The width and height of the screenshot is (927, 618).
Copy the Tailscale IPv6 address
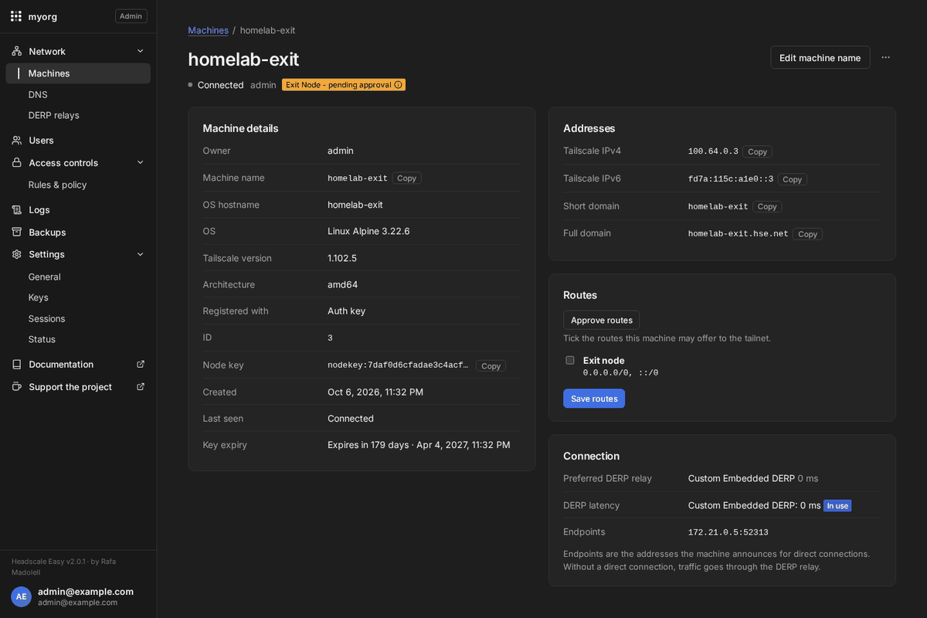coord(792,179)
